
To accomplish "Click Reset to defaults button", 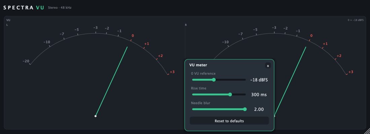I will [x=229, y=121].
